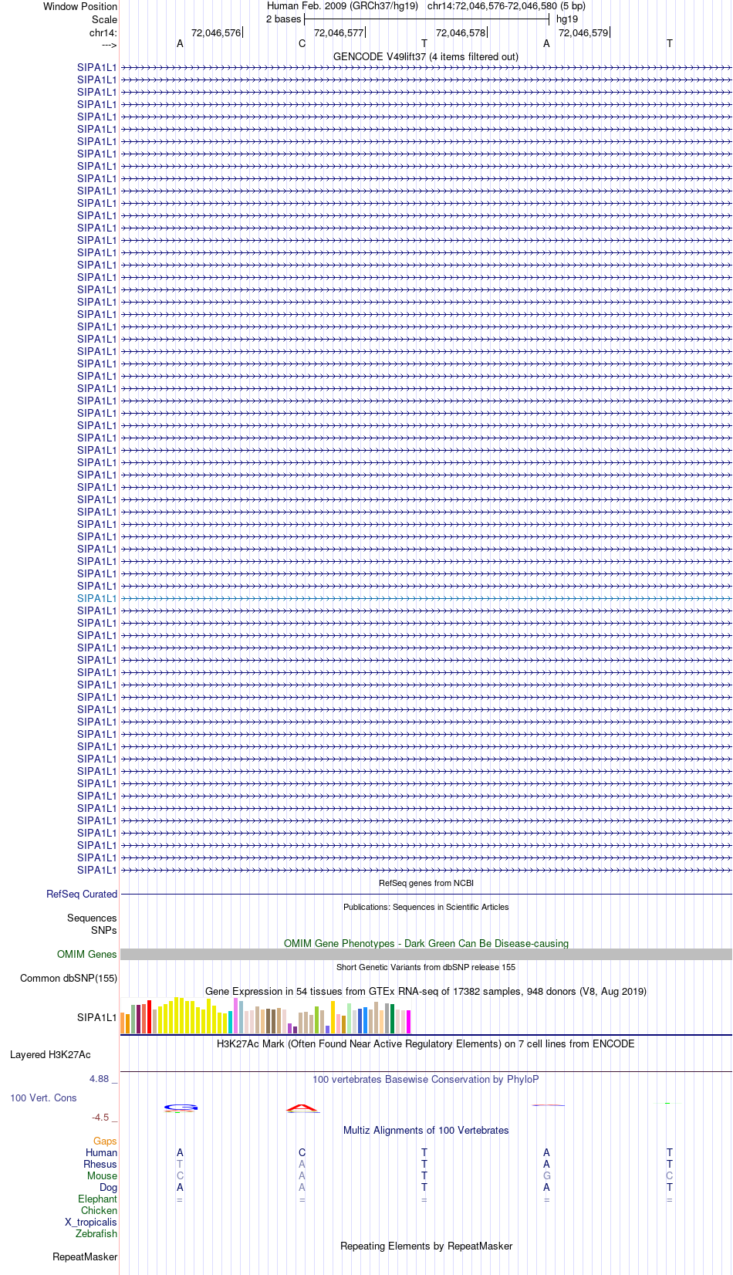Click the 'RefSeq Curated' track label
The image size is (733, 1275).
pyautogui.click(x=82, y=894)
